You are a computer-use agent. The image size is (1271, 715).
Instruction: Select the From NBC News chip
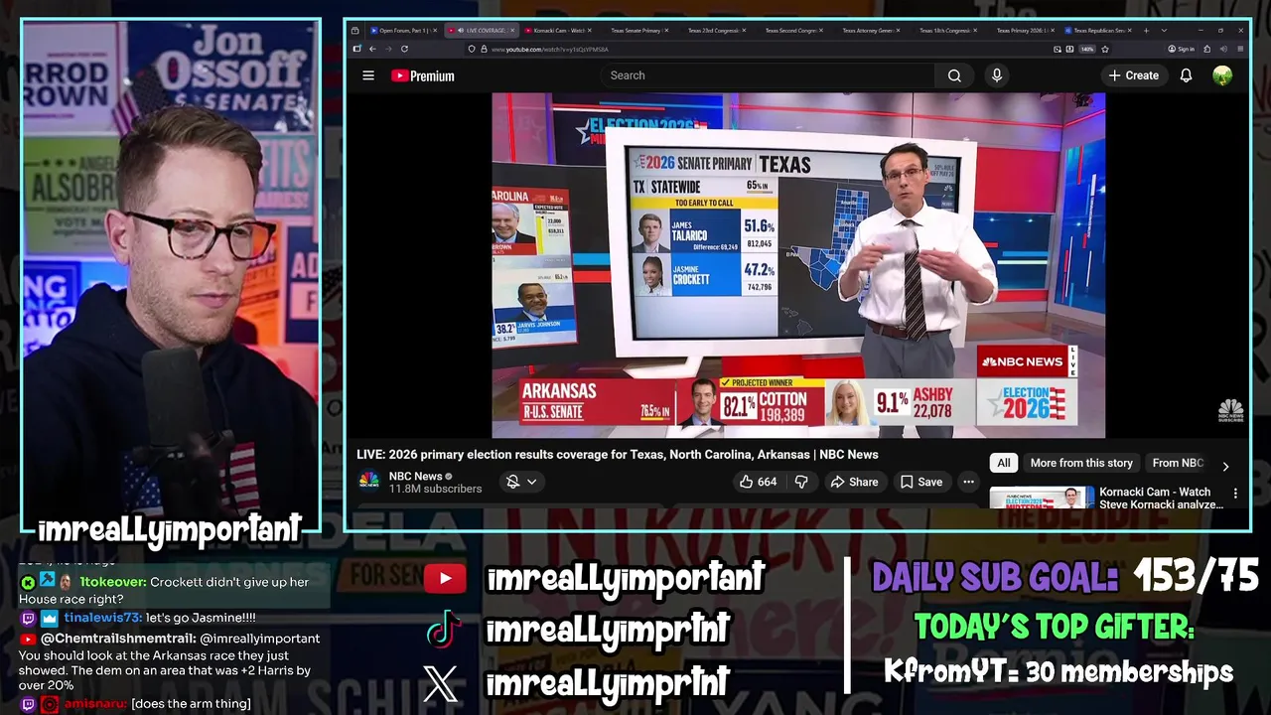coord(1178,463)
